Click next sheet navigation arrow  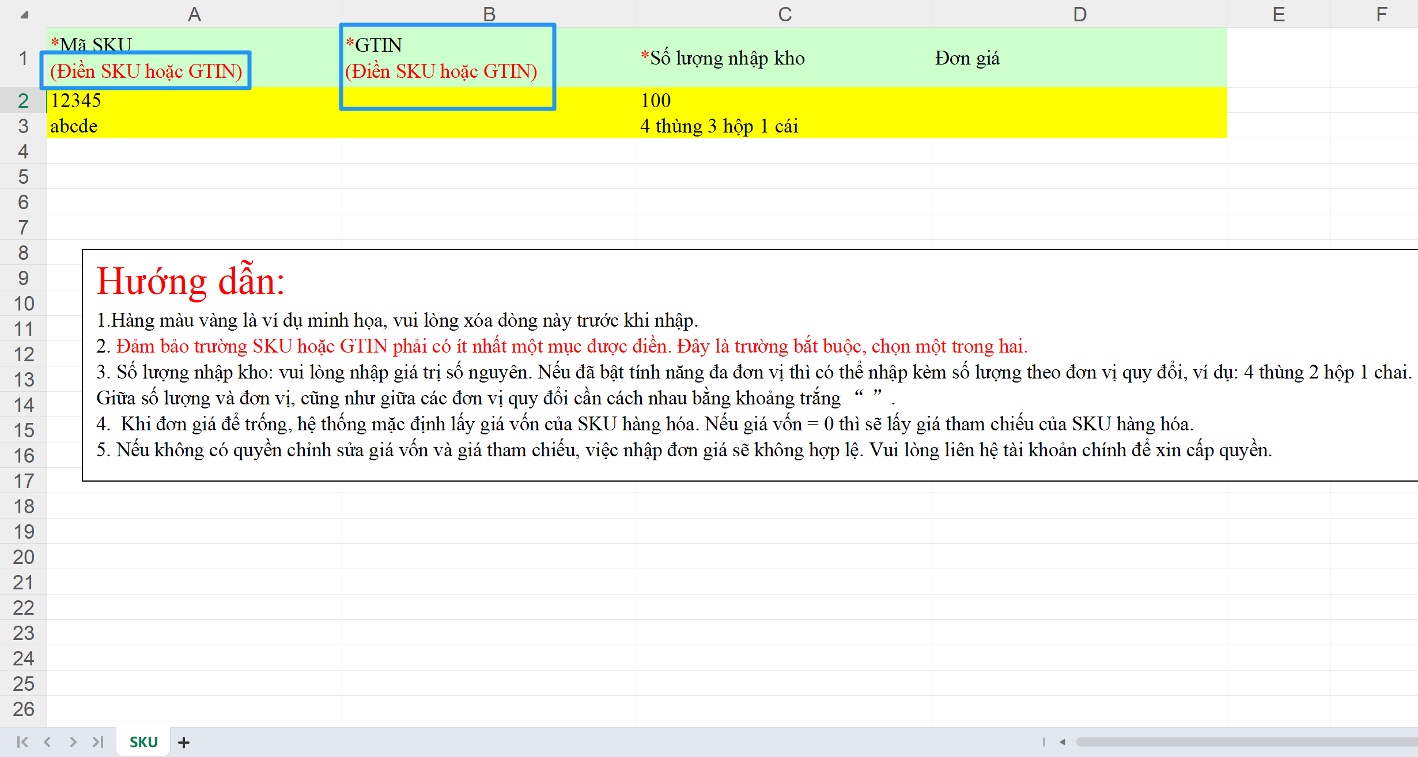click(x=73, y=742)
